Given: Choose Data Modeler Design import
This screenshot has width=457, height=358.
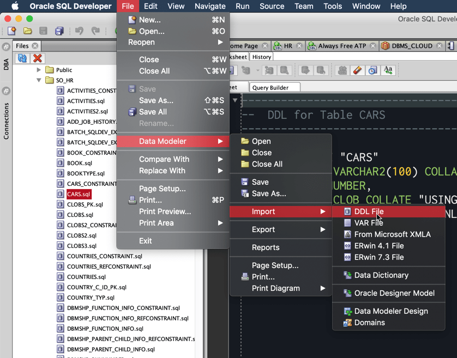Looking at the screenshot, I should tap(389, 311).
